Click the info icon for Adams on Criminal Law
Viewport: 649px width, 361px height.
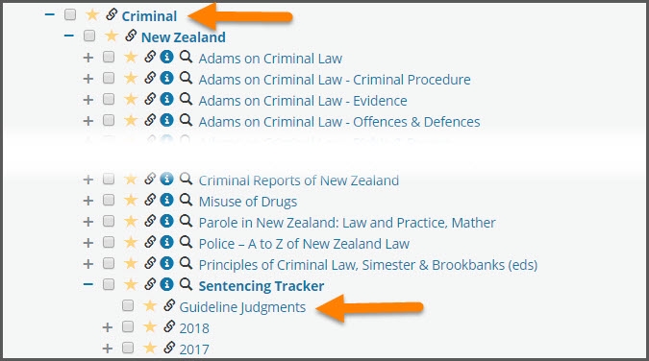pyautogui.click(x=166, y=57)
